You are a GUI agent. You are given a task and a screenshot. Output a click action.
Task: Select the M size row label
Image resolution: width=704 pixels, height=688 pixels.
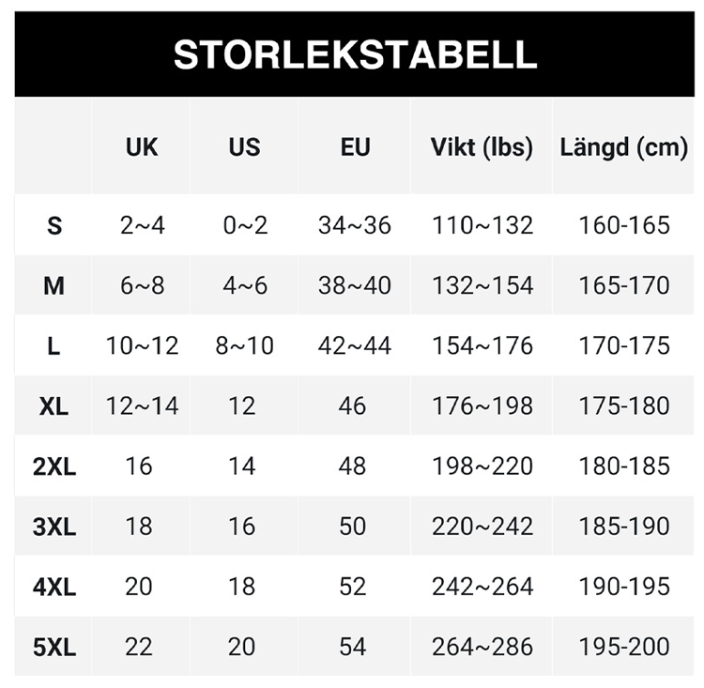[54, 286]
